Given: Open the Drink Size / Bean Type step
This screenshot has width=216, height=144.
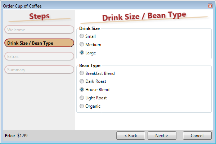Looking at the screenshot, I should (x=39, y=43).
